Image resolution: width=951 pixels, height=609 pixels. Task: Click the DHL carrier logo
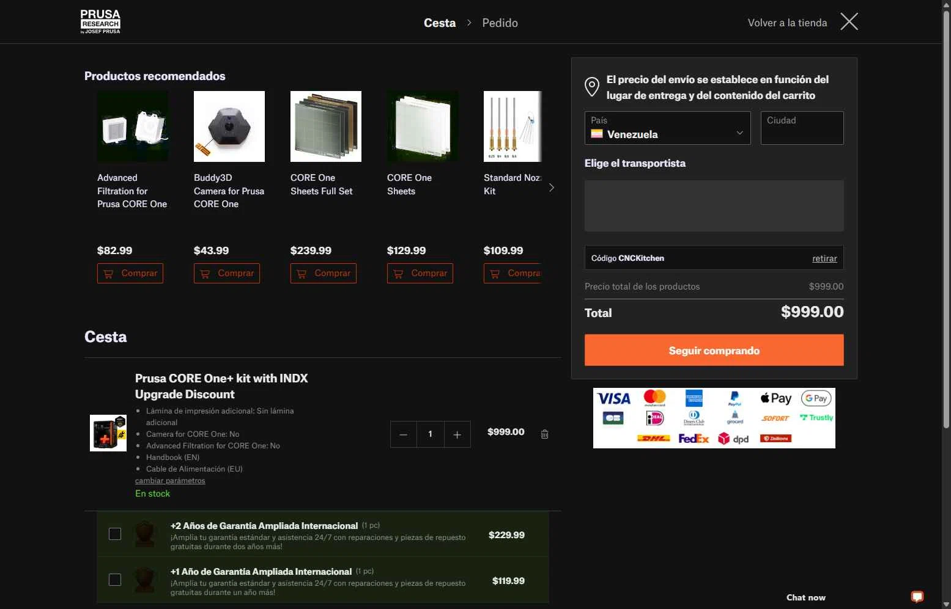pyautogui.click(x=653, y=439)
